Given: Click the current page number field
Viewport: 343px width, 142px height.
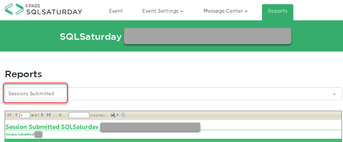Looking at the screenshot, I should (25, 115).
